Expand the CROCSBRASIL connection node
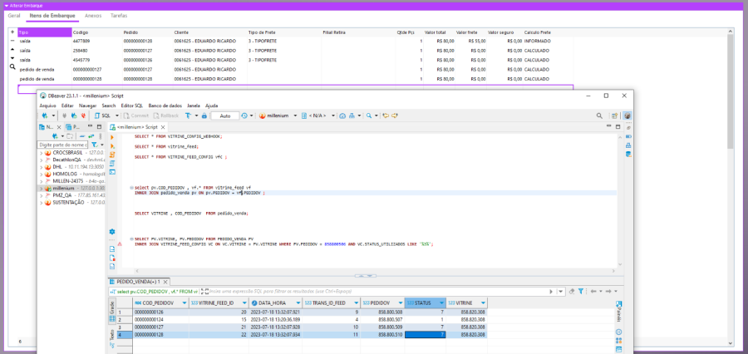748x354 pixels. pyautogui.click(x=42, y=153)
